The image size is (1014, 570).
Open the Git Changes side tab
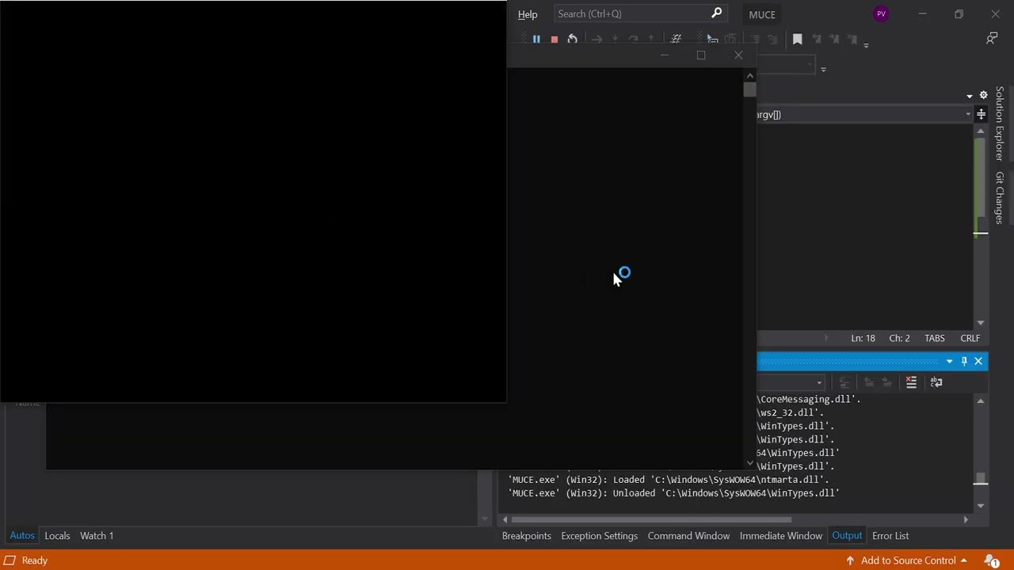click(x=1000, y=198)
